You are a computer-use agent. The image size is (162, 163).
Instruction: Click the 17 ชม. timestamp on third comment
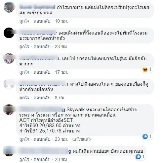(61, 72)
